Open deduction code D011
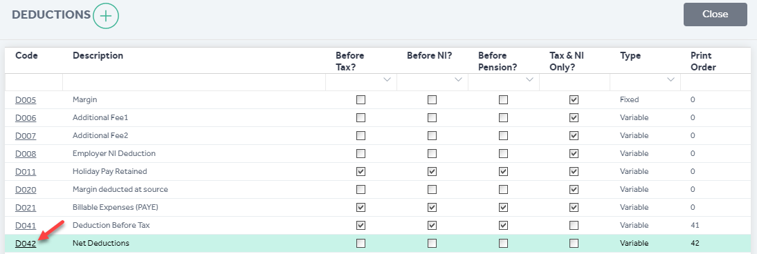 point(26,172)
